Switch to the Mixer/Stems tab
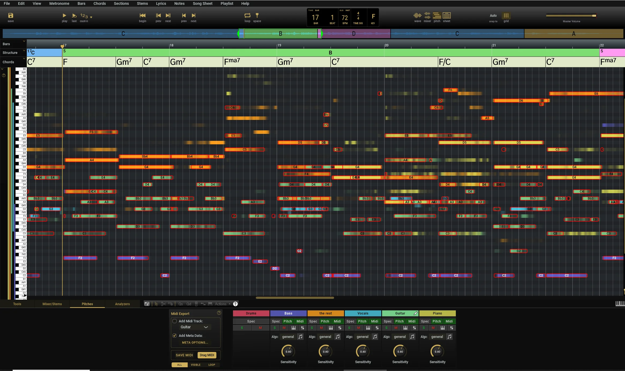The image size is (625, 371). click(52, 304)
